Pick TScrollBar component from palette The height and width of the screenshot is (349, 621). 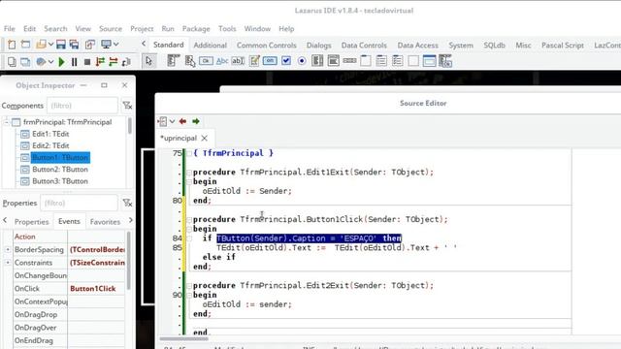coord(349,61)
